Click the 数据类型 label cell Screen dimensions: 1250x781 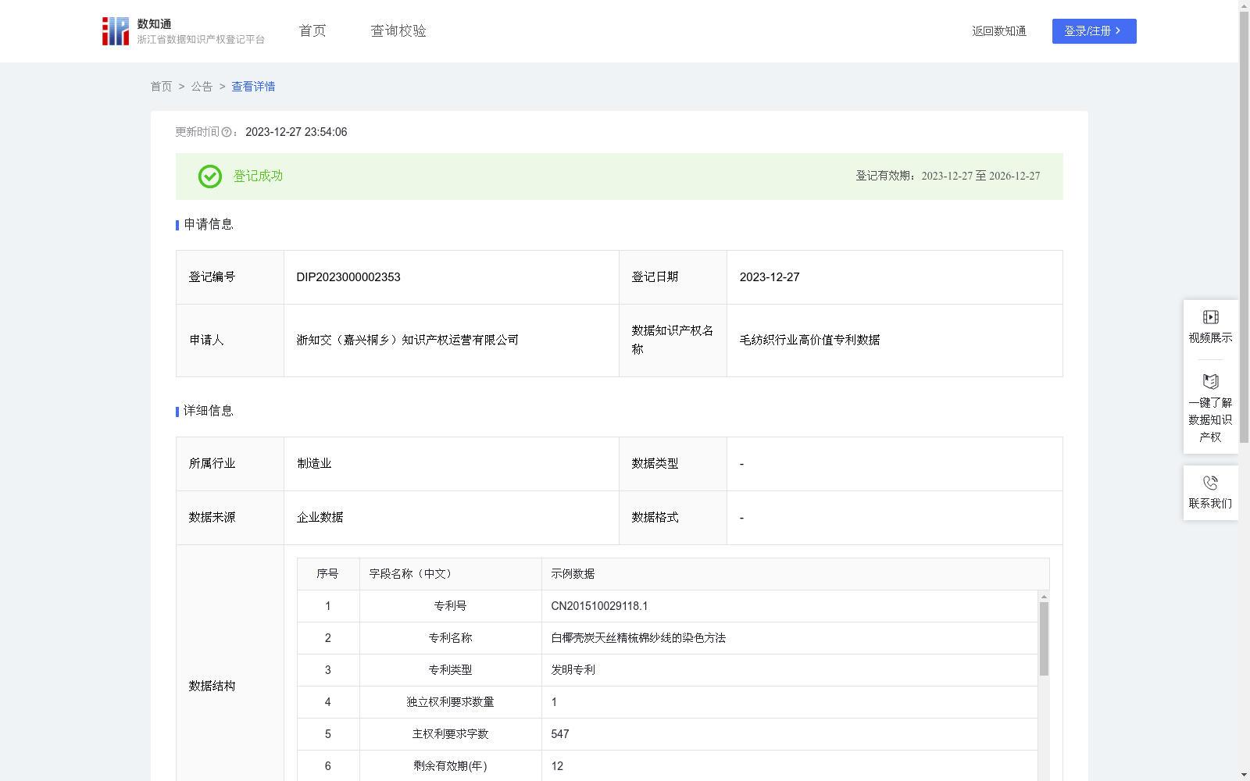(673, 464)
